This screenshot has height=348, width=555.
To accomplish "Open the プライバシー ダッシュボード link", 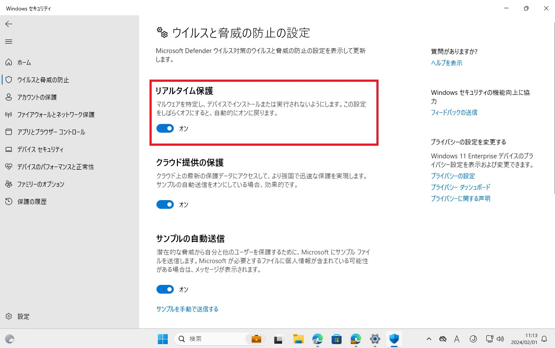I will [x=460, y=187].
